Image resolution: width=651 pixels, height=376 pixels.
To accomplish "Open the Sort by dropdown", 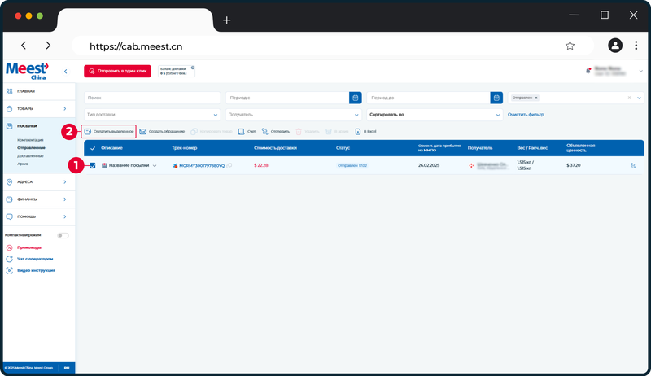I will (x=435, y=115).
